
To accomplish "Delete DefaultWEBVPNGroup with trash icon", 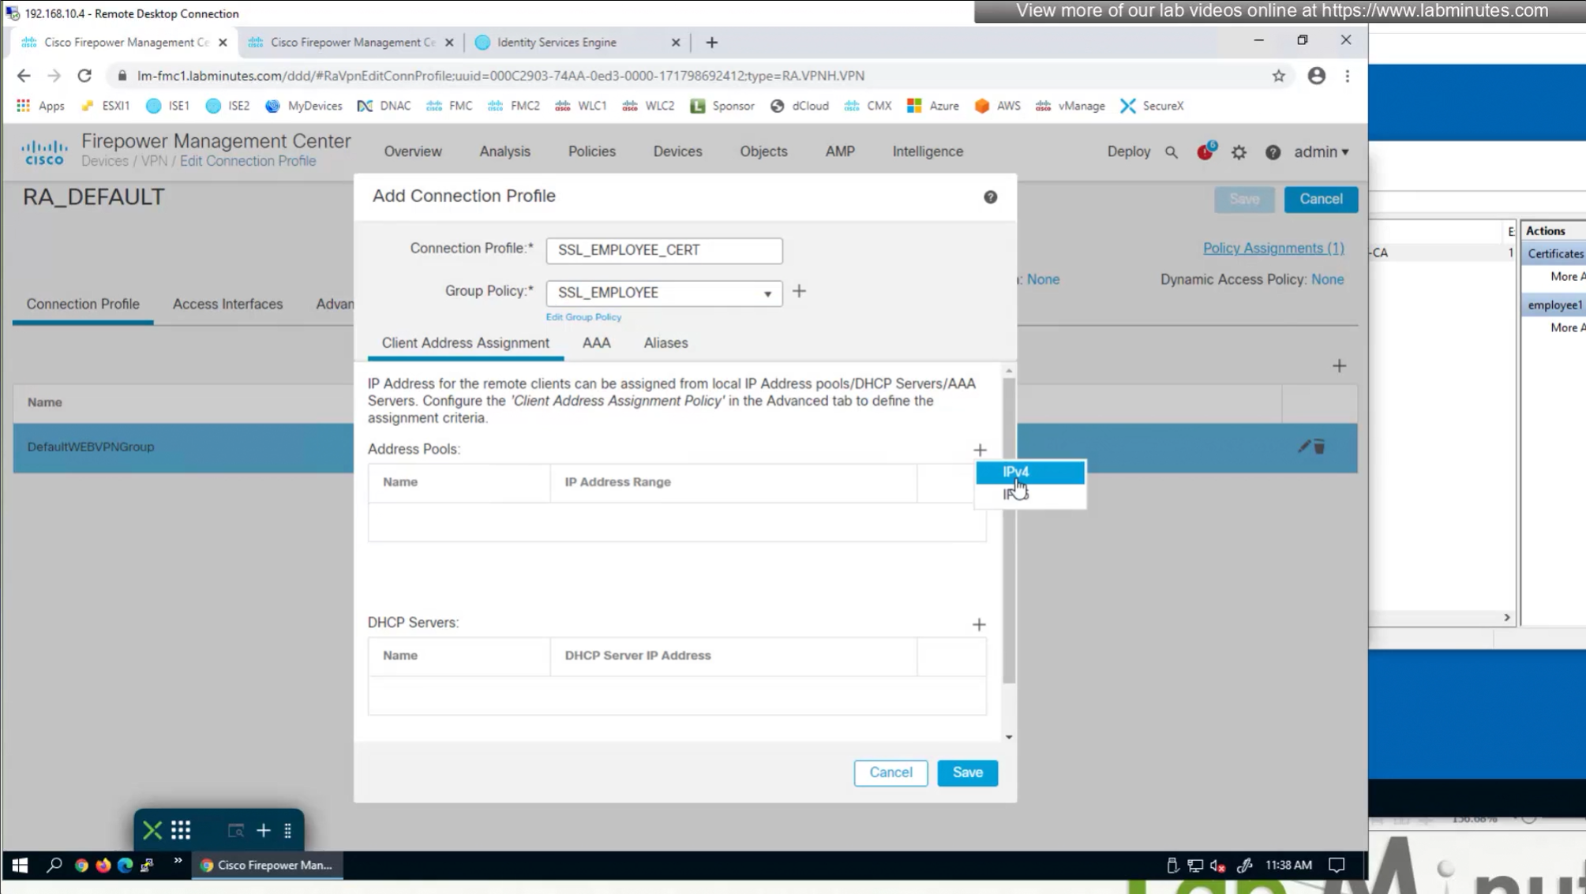I will [1319, 447].
